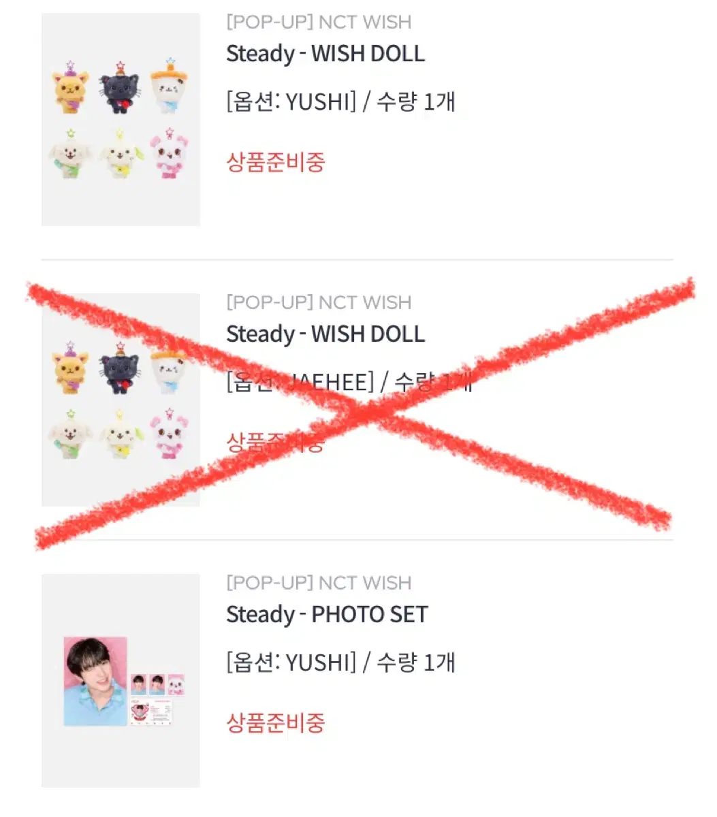Viewport: 717px width, 817px height.
Task: Click the Steady - PHOTO SET title
Action: [327, 615]
